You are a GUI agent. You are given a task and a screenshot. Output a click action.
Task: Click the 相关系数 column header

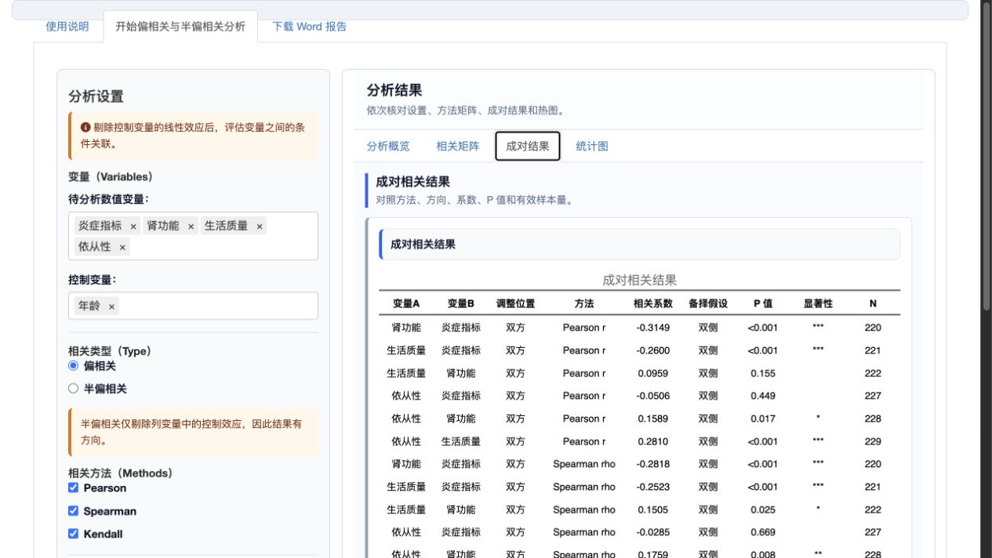(653, 304)
